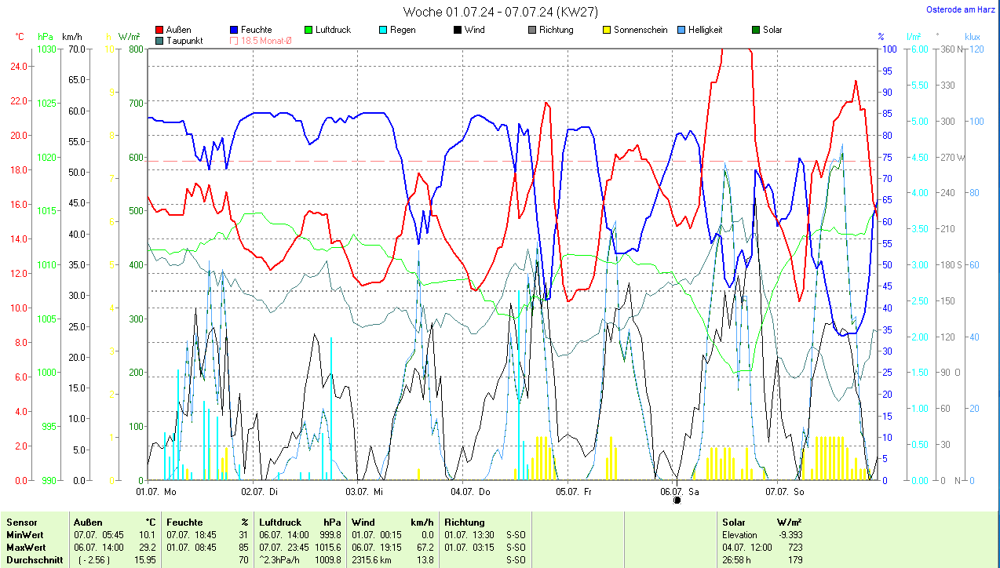The width and height of the screenshot is (1000, 568).
Task: Click the Taupunkt legend swatch
Action: pyautogui.click(x=160, y=41)
